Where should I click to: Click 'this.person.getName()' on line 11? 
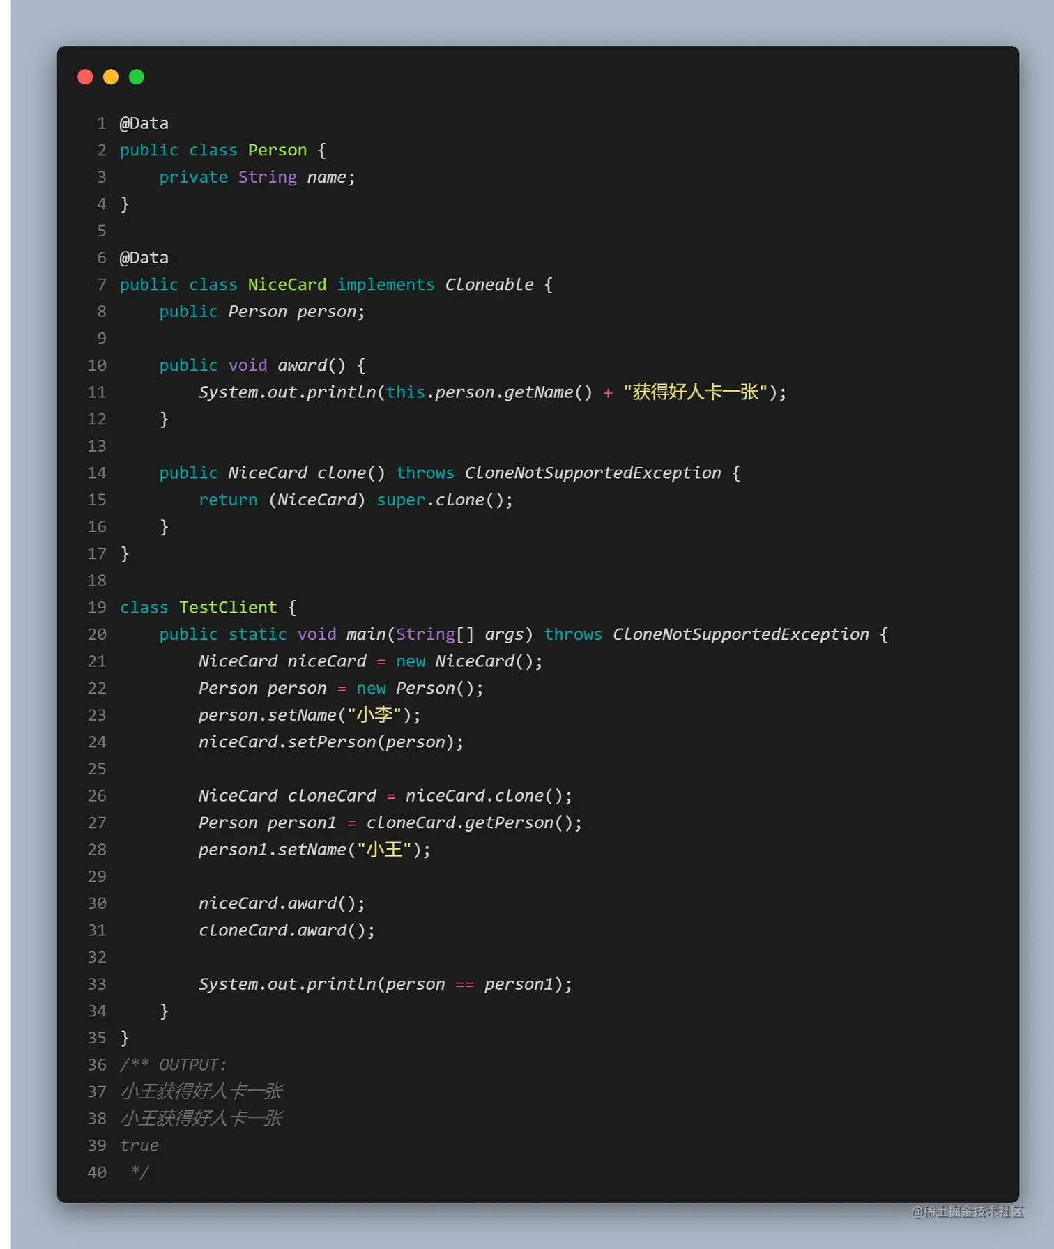click(489, 392)
